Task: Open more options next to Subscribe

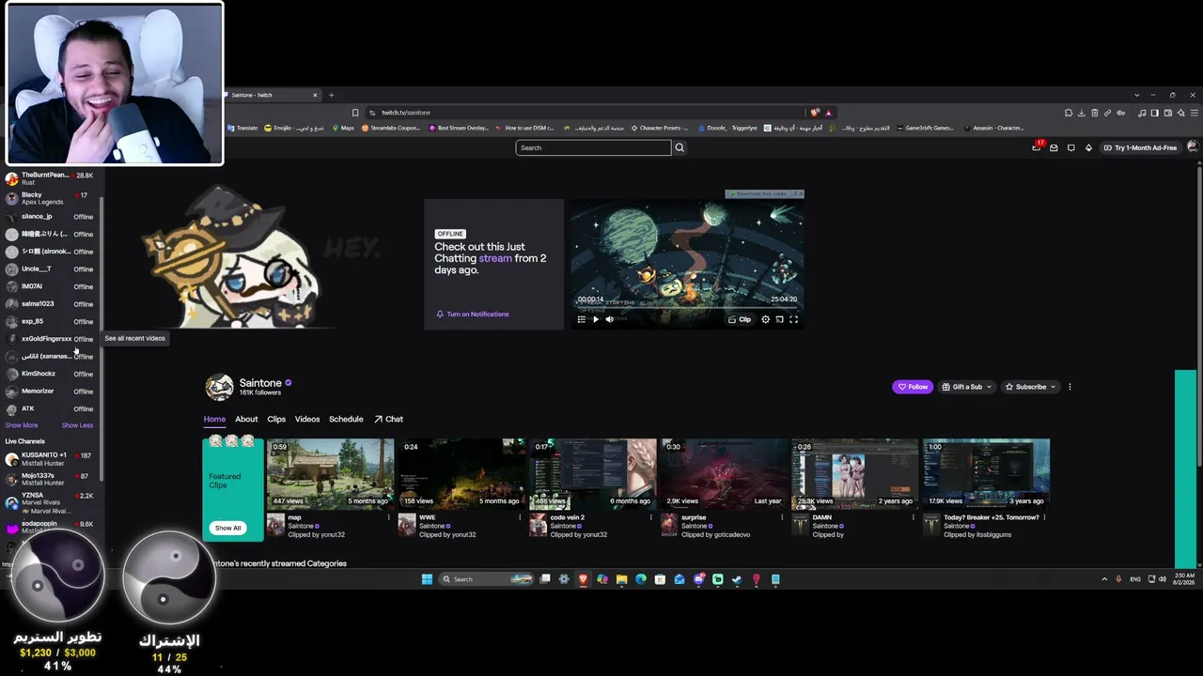Action: click(x=1070, y=387)
